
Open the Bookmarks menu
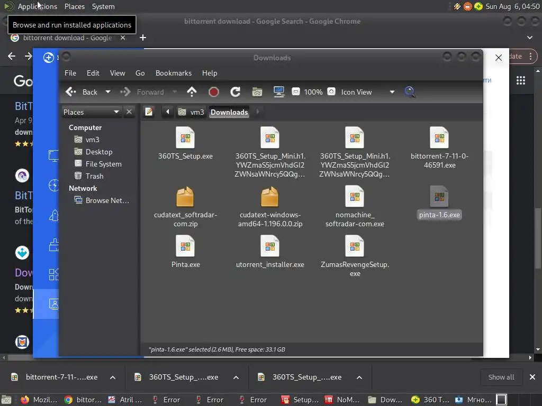174,73
